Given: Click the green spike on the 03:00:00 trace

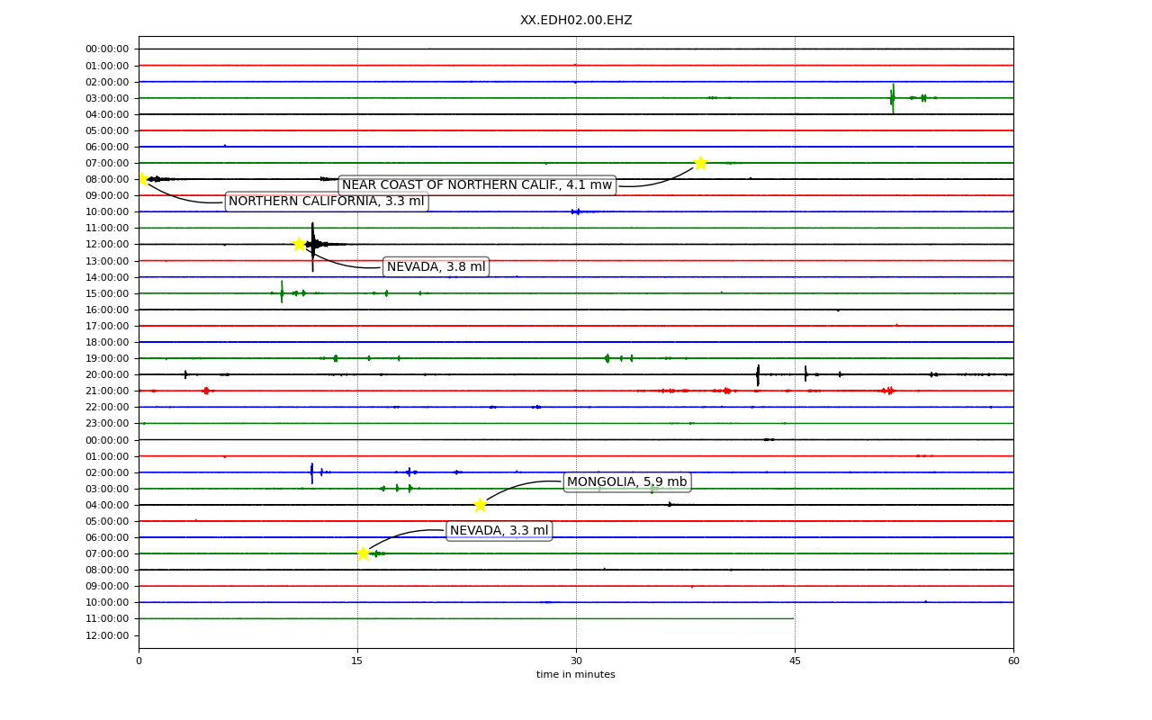Looking at the screenshot, I should pyautogui.click(x=893, y=98).
